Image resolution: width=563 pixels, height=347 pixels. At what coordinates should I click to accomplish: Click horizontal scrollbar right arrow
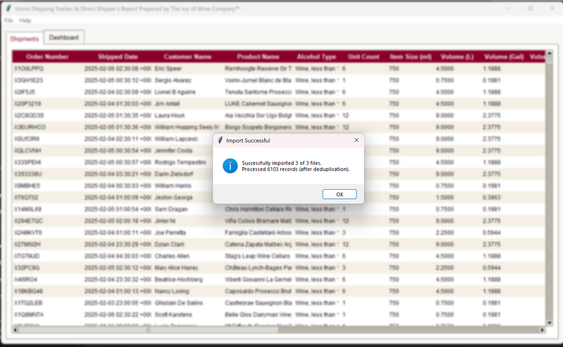(x=542, y=330)
